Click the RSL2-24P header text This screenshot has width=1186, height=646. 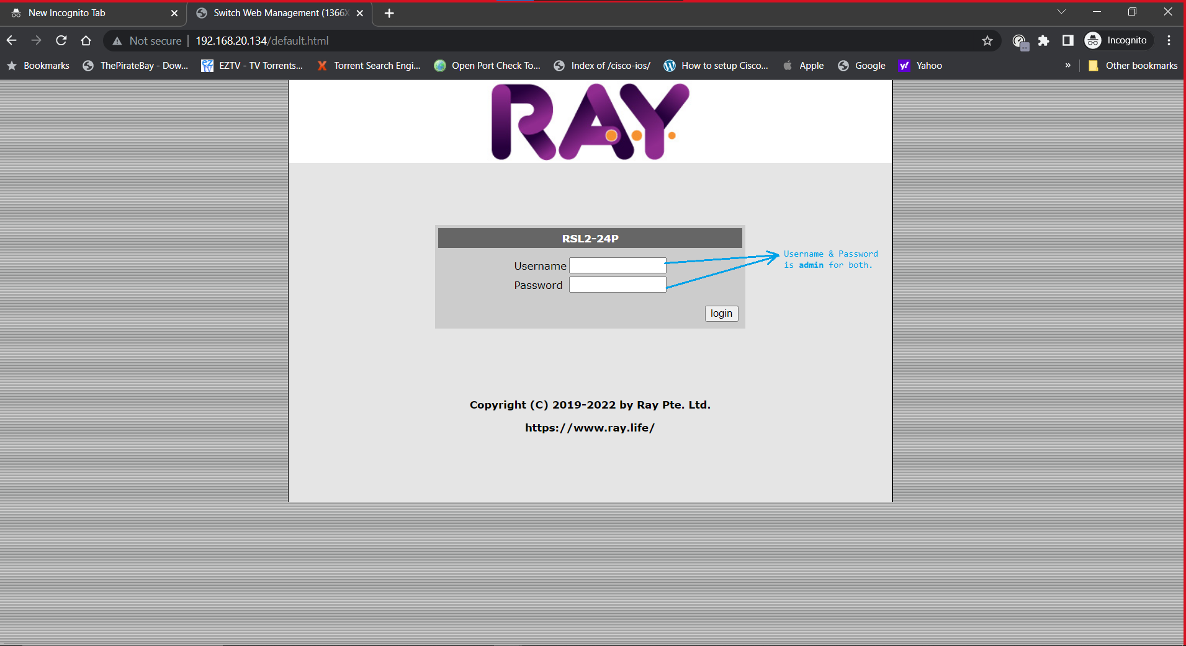(590, 239)
